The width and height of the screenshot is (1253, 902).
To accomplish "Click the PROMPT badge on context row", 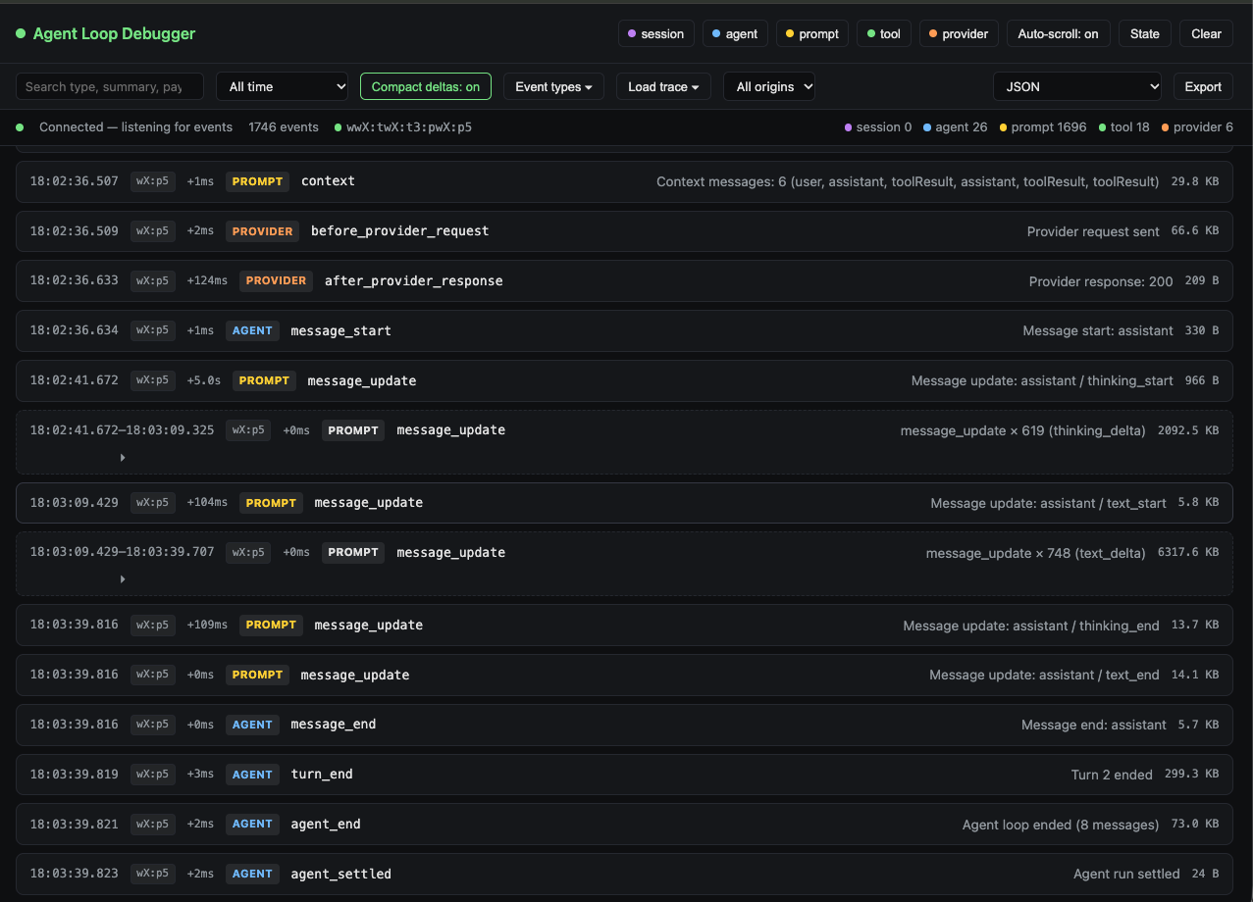I will tap(258, 181).
